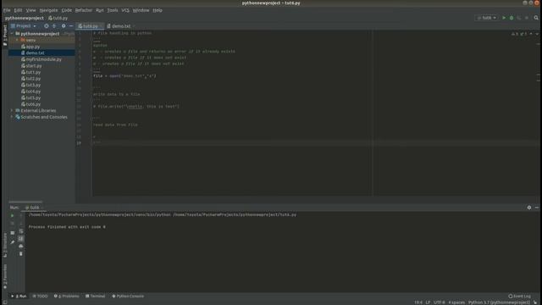Select demo.txt in project tree
Viewport: 542px width, 305px height.
tap(33, 53)
